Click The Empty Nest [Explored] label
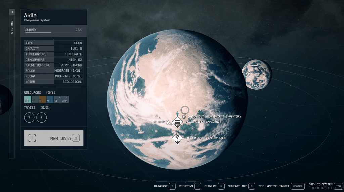Screen dimensions: 344x192 tap(207, 138)
